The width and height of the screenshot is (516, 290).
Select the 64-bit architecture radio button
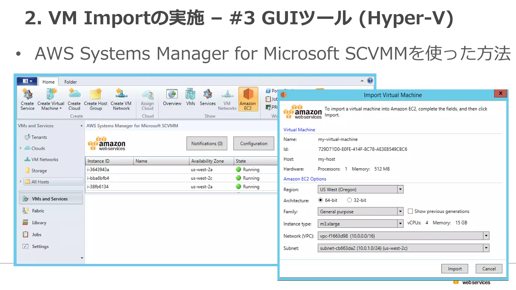pyautogui.click(x=320, y=200)
